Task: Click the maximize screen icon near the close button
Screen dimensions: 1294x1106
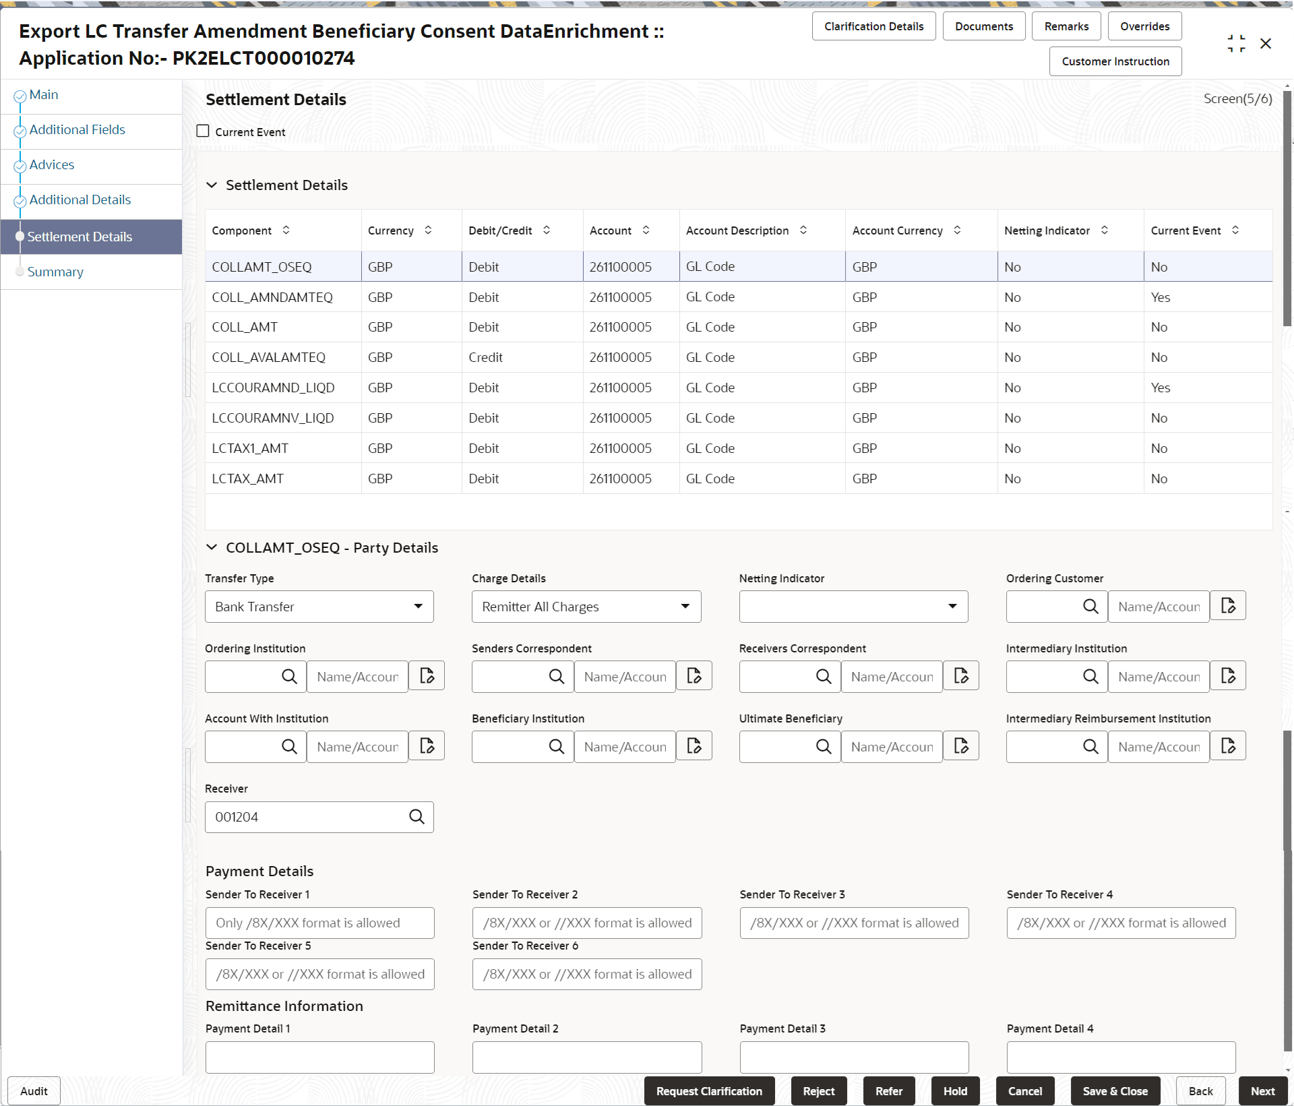Action: point(1237,43)
